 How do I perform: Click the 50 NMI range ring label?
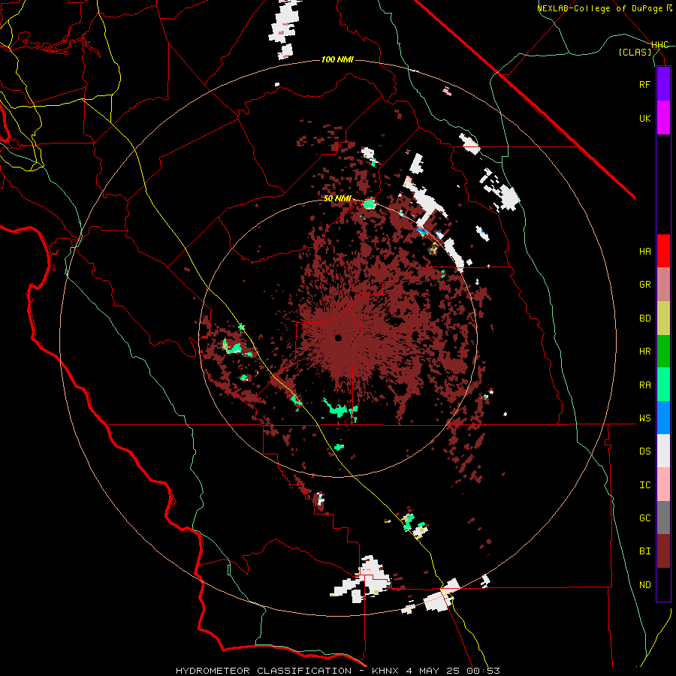(x=337, y=199)
